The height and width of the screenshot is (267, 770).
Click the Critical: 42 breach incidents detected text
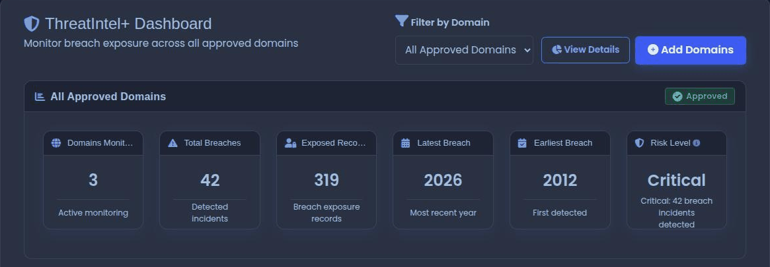(x=677, y=213)
